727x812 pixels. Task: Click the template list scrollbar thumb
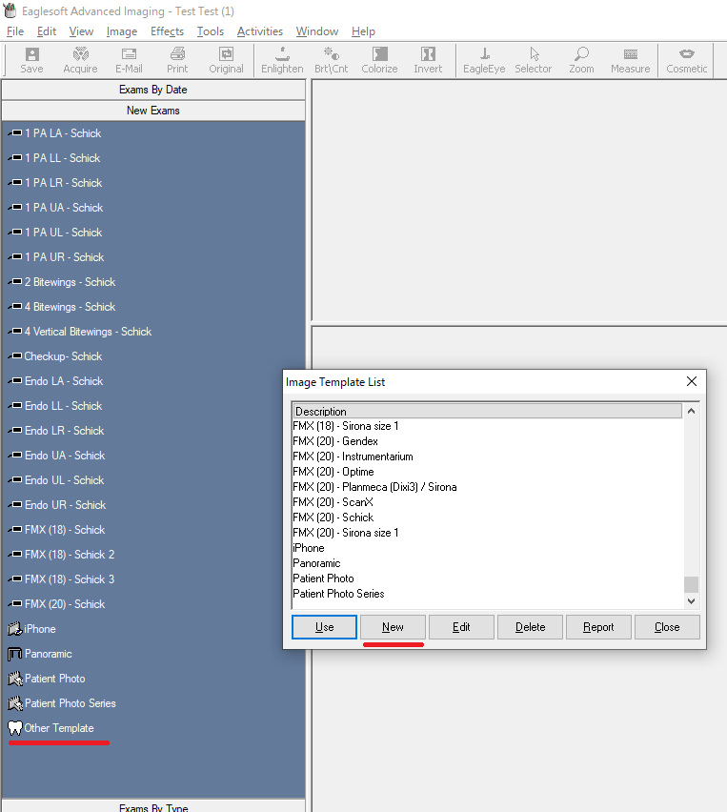click(x=691, y=584)
